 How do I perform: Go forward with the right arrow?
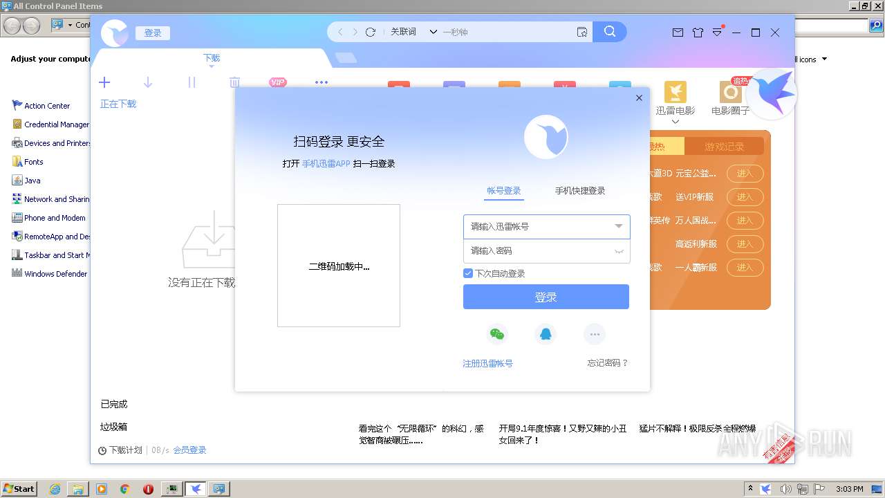[355, 32]
